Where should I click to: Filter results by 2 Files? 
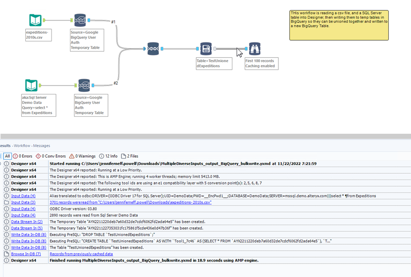click(x=130, y=156)
